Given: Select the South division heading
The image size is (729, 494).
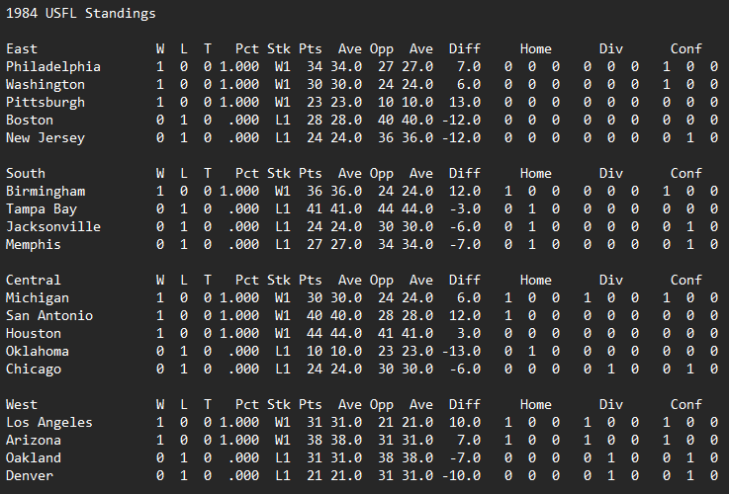Looking at the screenshot, I should click(26, 174).
